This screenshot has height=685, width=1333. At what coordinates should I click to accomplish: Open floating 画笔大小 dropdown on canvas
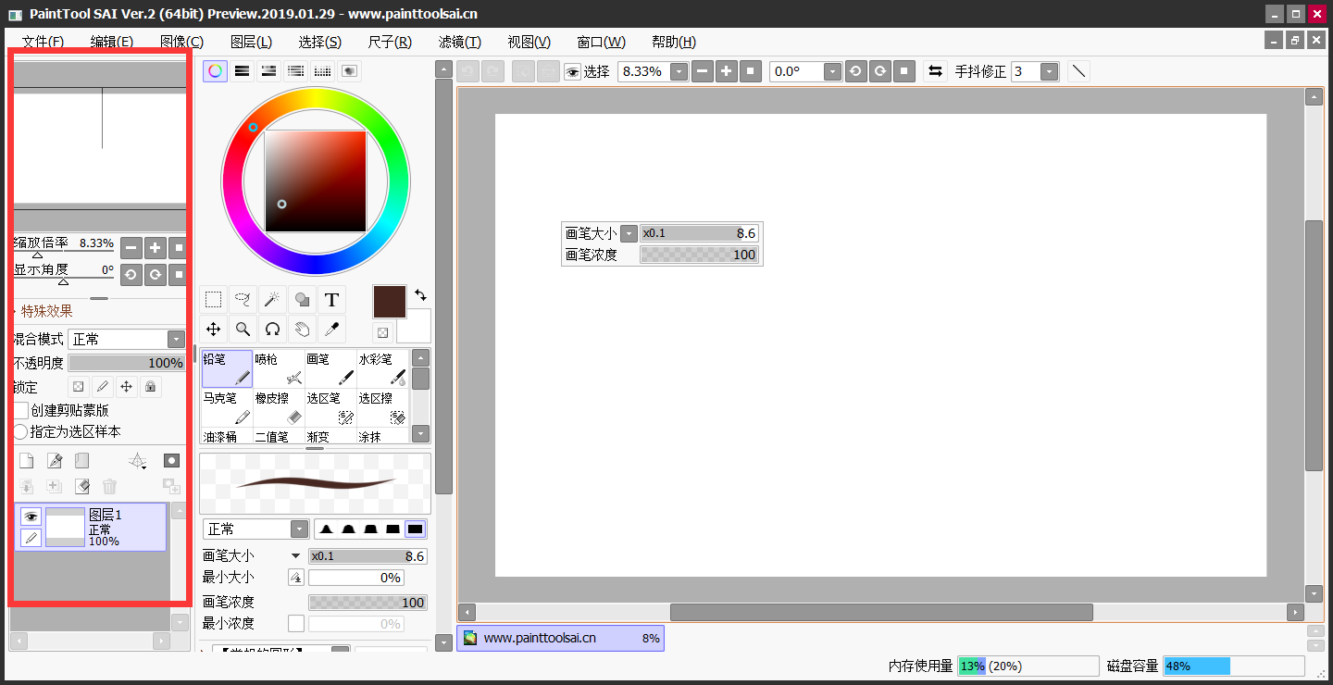pos(629,233)
